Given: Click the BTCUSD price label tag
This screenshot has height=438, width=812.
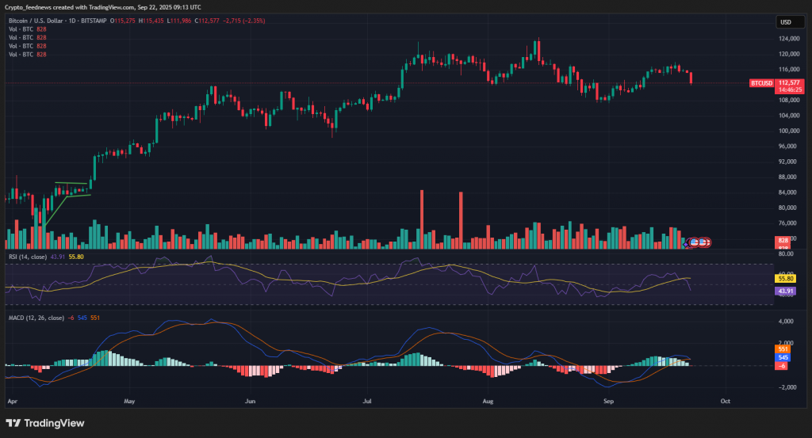Looking at the screenshot, I should [x=761, y=82].
